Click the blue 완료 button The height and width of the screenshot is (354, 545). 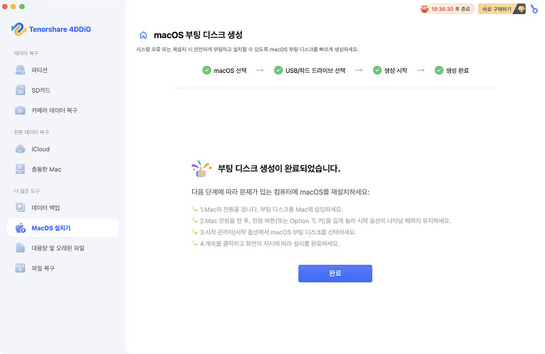tap(335, 274)
